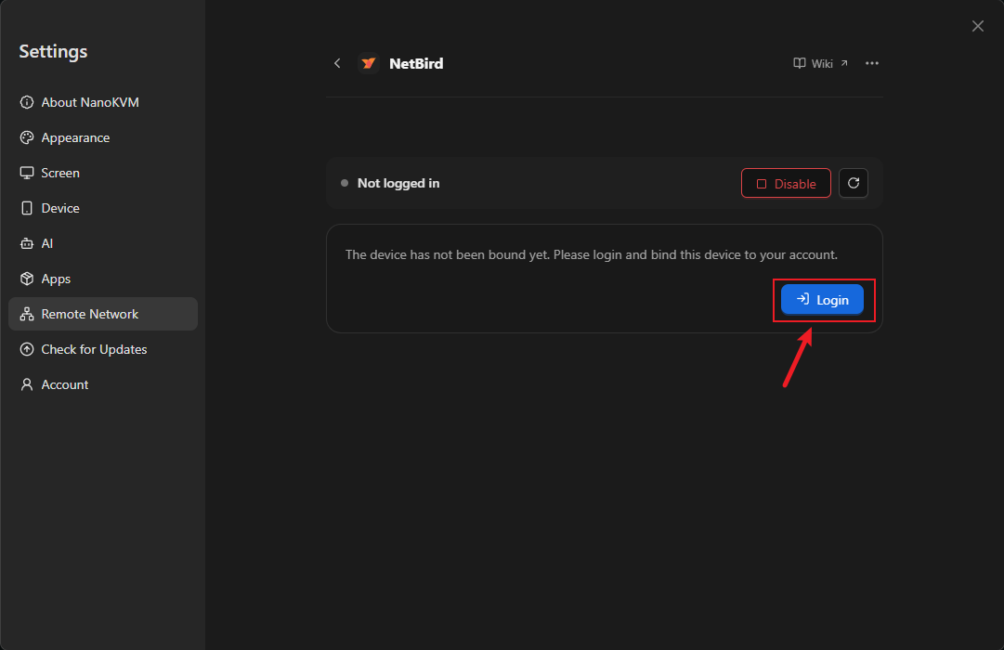The width and height of the screenshot is (1004, 650).
Task: Open Account settings
Action: click(x=103, y=384)
